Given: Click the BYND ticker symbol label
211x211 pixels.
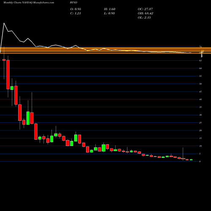Looking at the screenshot, I should pos(73,3).
